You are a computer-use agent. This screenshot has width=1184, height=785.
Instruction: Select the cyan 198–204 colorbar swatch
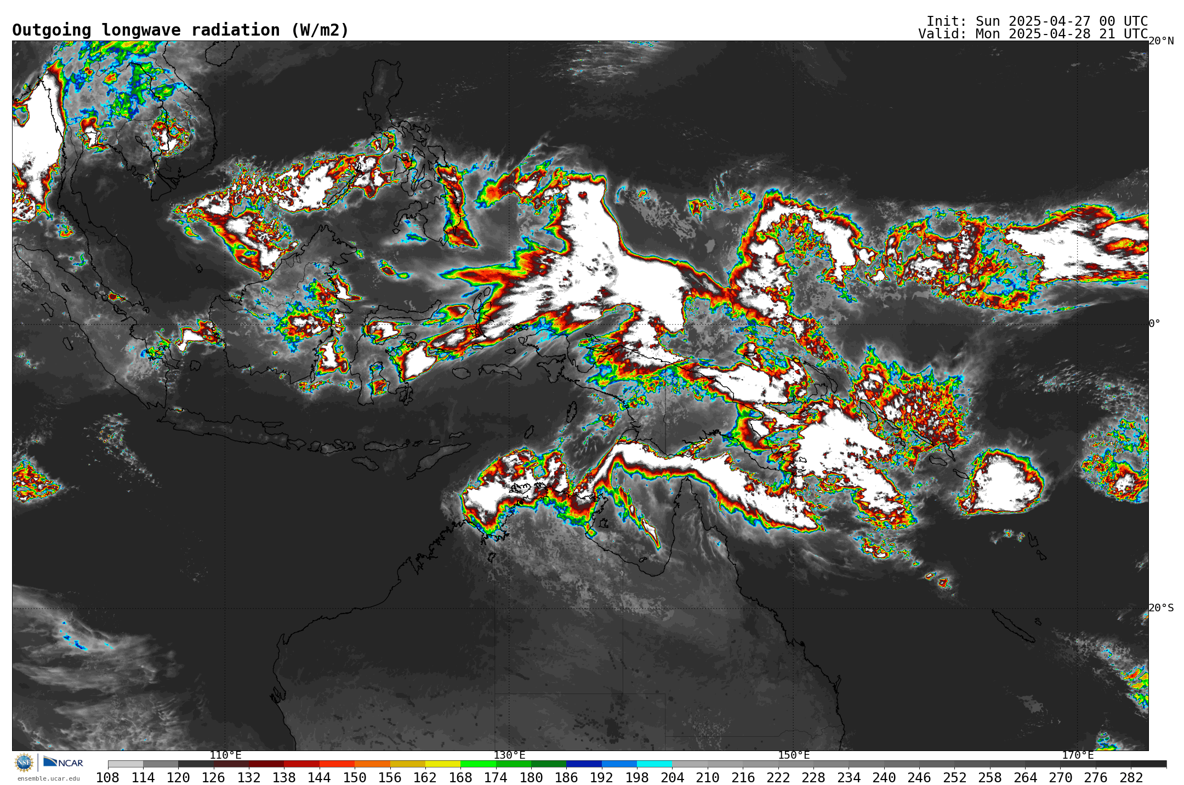(x=654, y=764)
